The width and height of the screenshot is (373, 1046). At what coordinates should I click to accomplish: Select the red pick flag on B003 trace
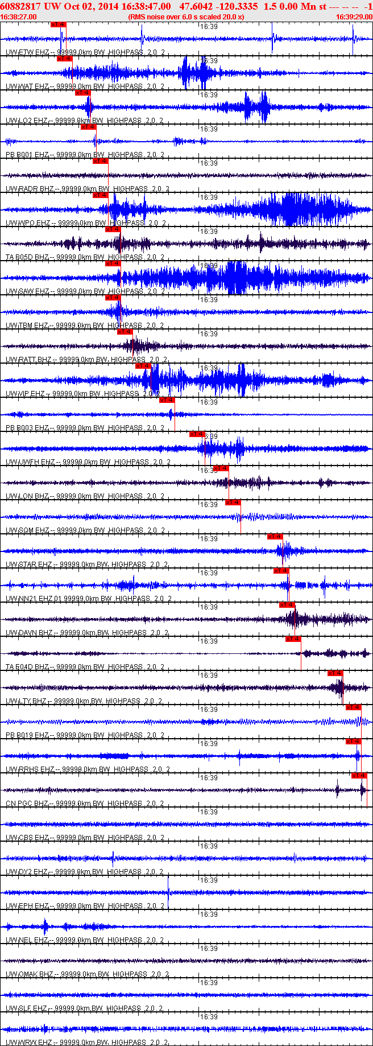(167, 400)
